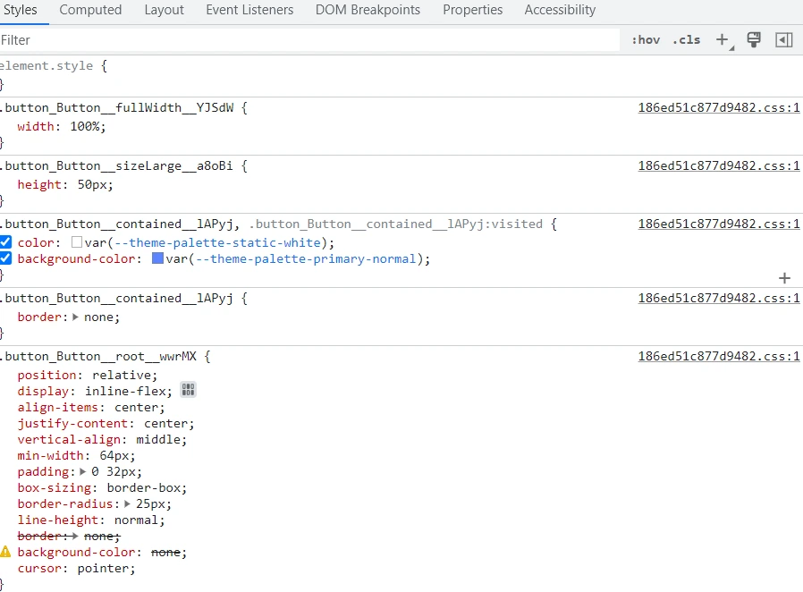The height and width of the screenshot is (592, 803).
Task: Click the vertical-align middle value
Action: [158, 439]
